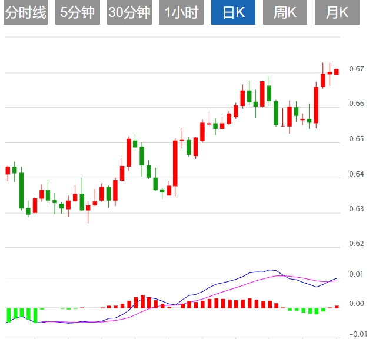This screenshot has height=339, width=376.
Task: Click the leftmost red candlestick
Action: (x=8, y=171)
